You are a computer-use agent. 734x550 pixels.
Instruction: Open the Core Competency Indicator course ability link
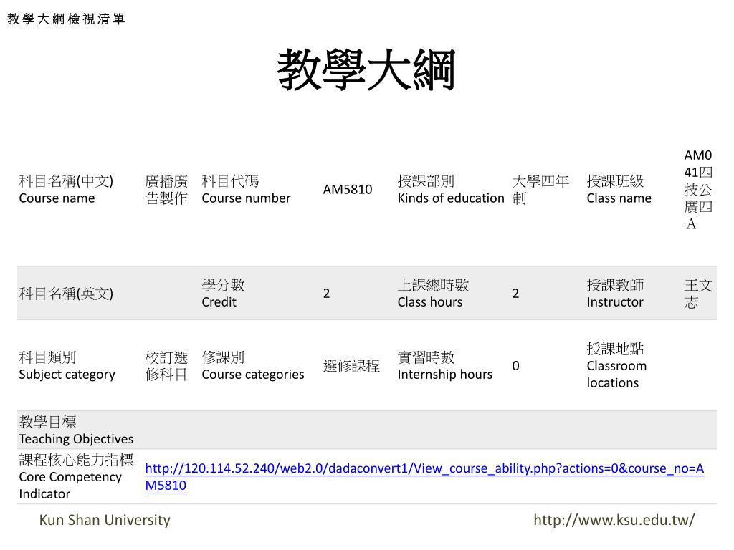424,476
